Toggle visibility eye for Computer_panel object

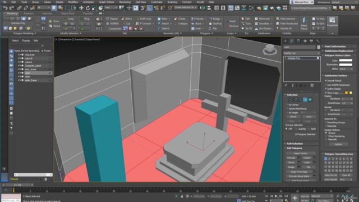[19, 66]
